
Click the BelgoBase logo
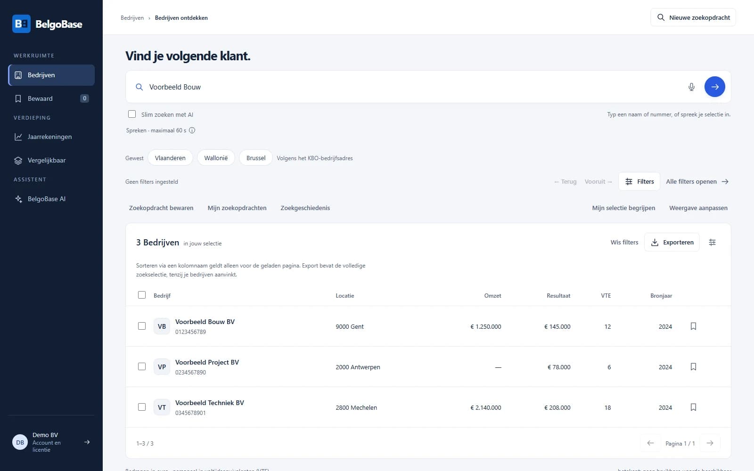coord(47,24)
